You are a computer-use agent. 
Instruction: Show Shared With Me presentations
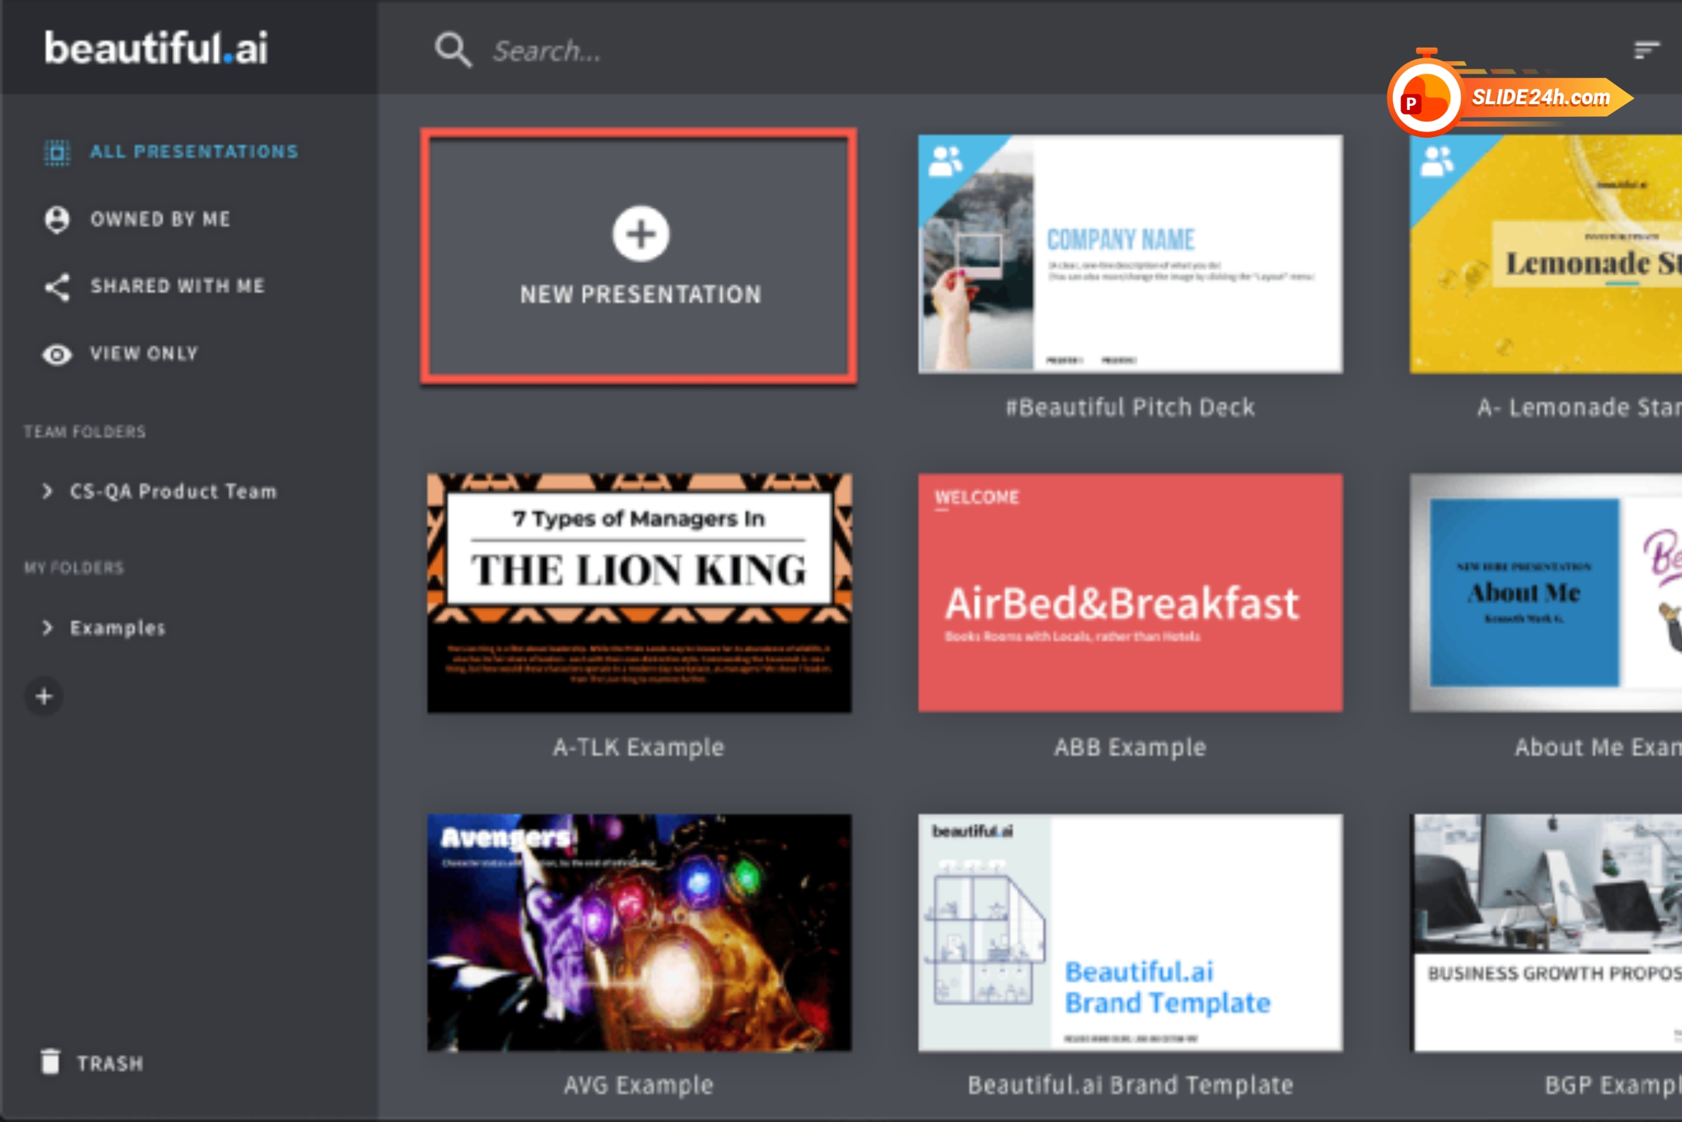click(177, 287)
